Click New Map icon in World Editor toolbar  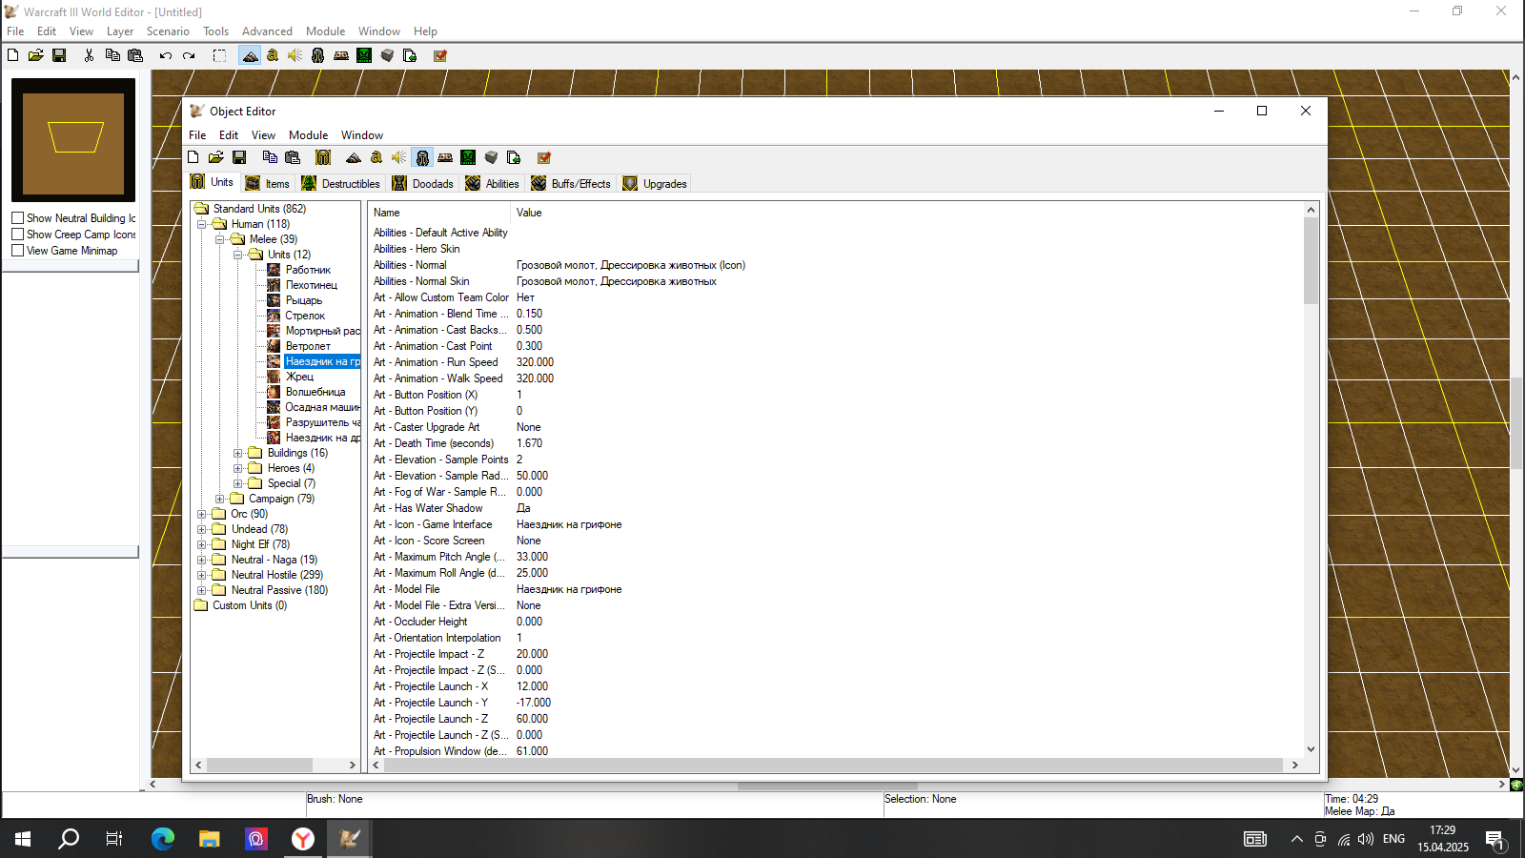coord(13,55)
